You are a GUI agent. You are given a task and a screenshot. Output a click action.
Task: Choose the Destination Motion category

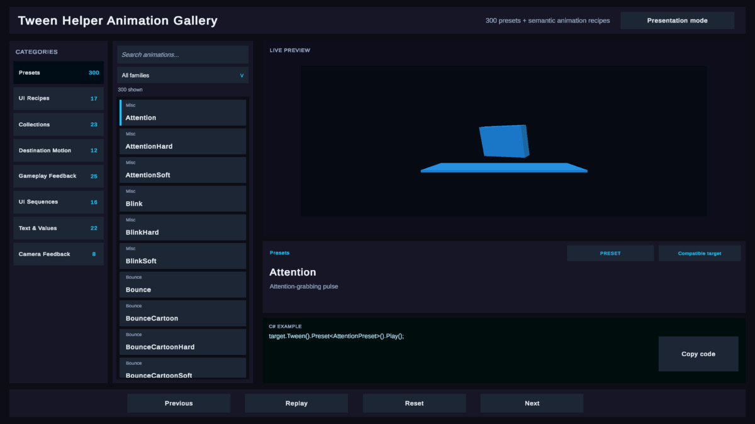coord(59,150)
